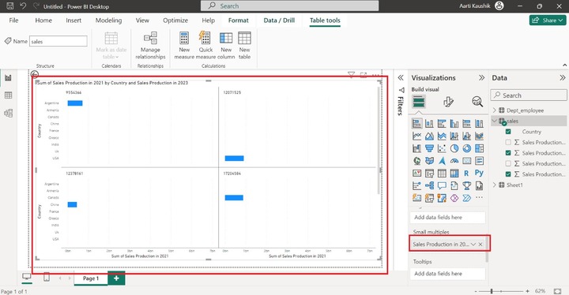Select the Area chart visual

click(x=429, y=136)
